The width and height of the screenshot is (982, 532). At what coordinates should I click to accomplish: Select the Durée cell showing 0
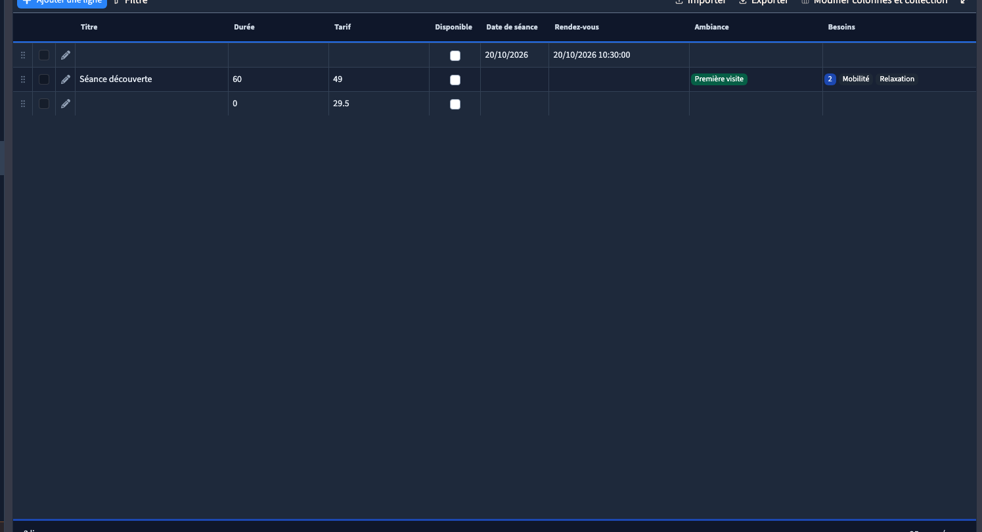pos(279,104)
